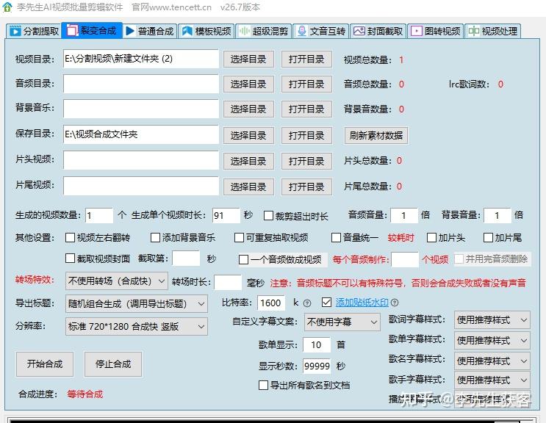This screenshot has height=423, width=546.
Task: Enable 导出所有歌名到文档 checkbox
Action: tap(263, 385)
